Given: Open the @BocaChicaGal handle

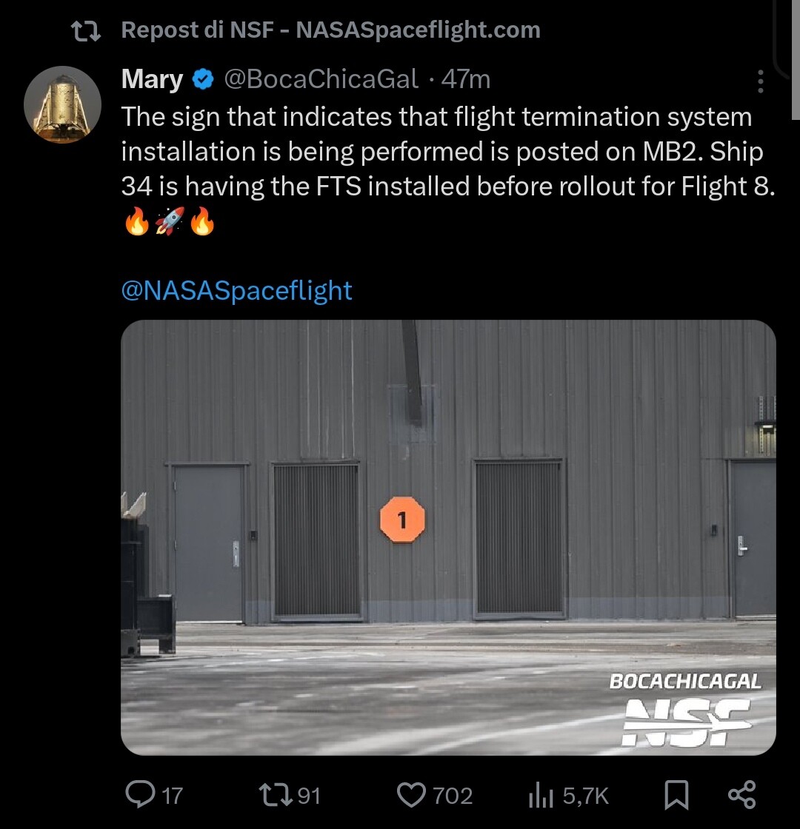Looking at the screenshot, I should click(321, 78).
